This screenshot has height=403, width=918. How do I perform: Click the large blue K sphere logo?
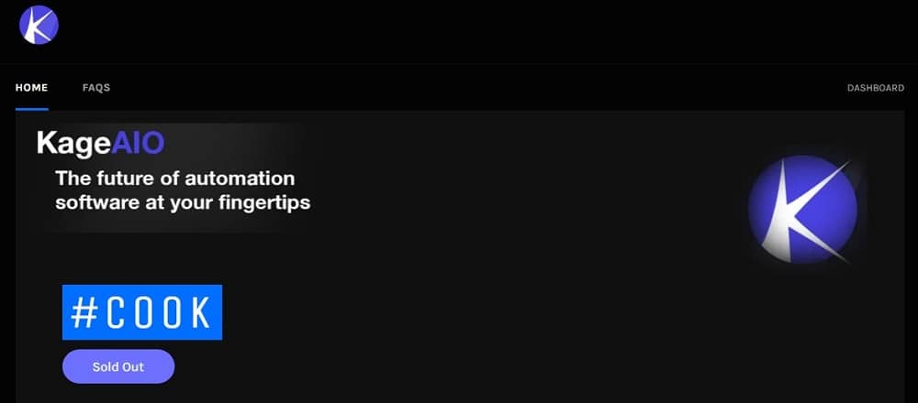pyautogui.click(x=802, y=209)
